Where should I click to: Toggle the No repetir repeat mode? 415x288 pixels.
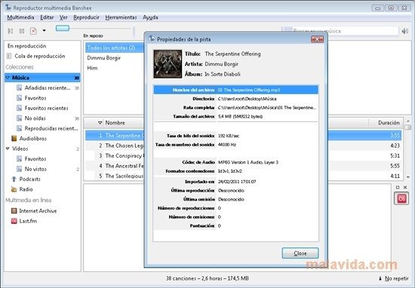click(394, 278)
